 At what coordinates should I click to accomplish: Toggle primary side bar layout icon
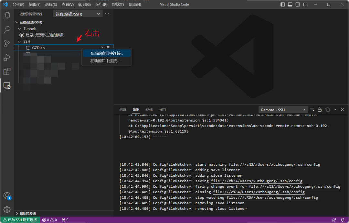(x=282, y=4)
